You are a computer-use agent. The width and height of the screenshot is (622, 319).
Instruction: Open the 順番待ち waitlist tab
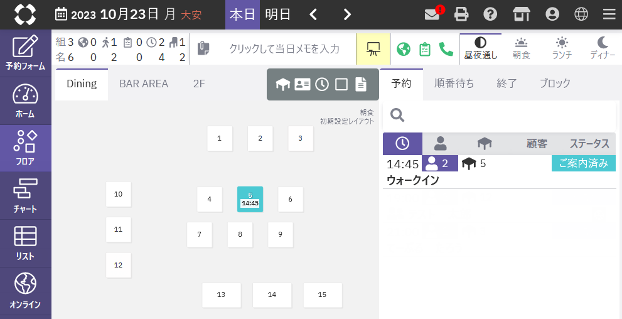click(x=454, y=84)
